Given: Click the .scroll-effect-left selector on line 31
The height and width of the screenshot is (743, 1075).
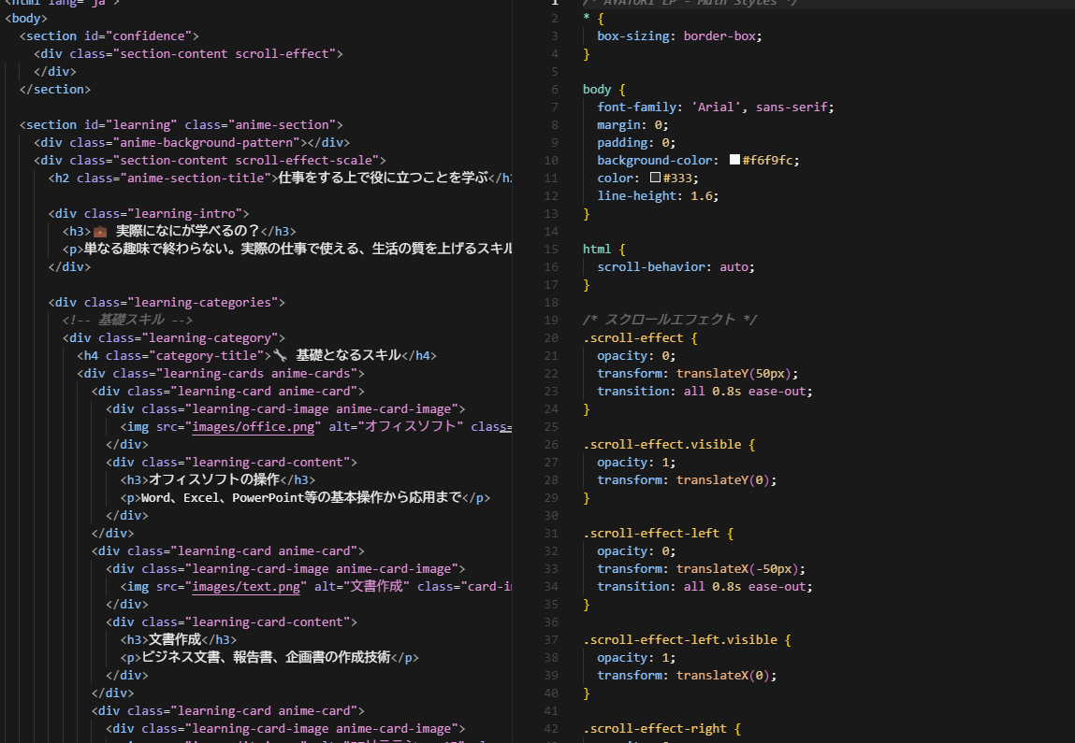Looking at the screenshot, I should click(x=650, y=534).
